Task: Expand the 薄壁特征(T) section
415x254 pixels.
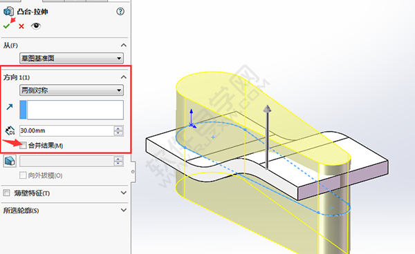Action: coord(124,193)
